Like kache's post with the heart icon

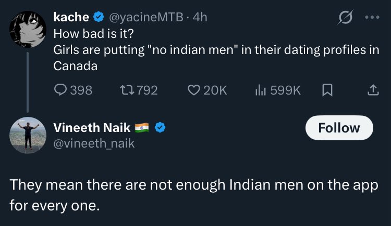pyautogui.click(x=193, y=90)
